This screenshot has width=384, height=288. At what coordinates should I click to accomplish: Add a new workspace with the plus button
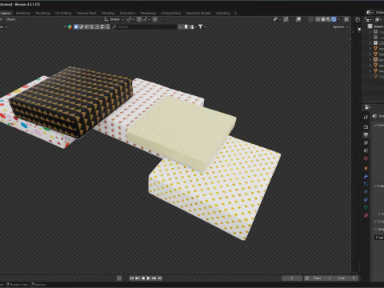(x=235, y=13)
